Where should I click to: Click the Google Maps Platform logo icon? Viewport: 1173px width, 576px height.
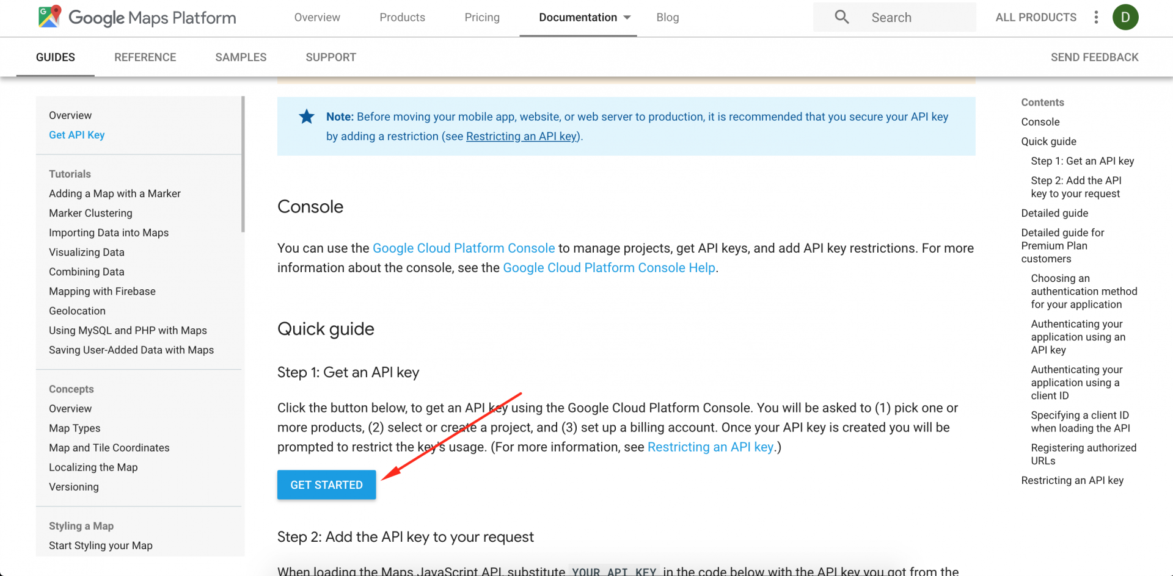(49, 17)
